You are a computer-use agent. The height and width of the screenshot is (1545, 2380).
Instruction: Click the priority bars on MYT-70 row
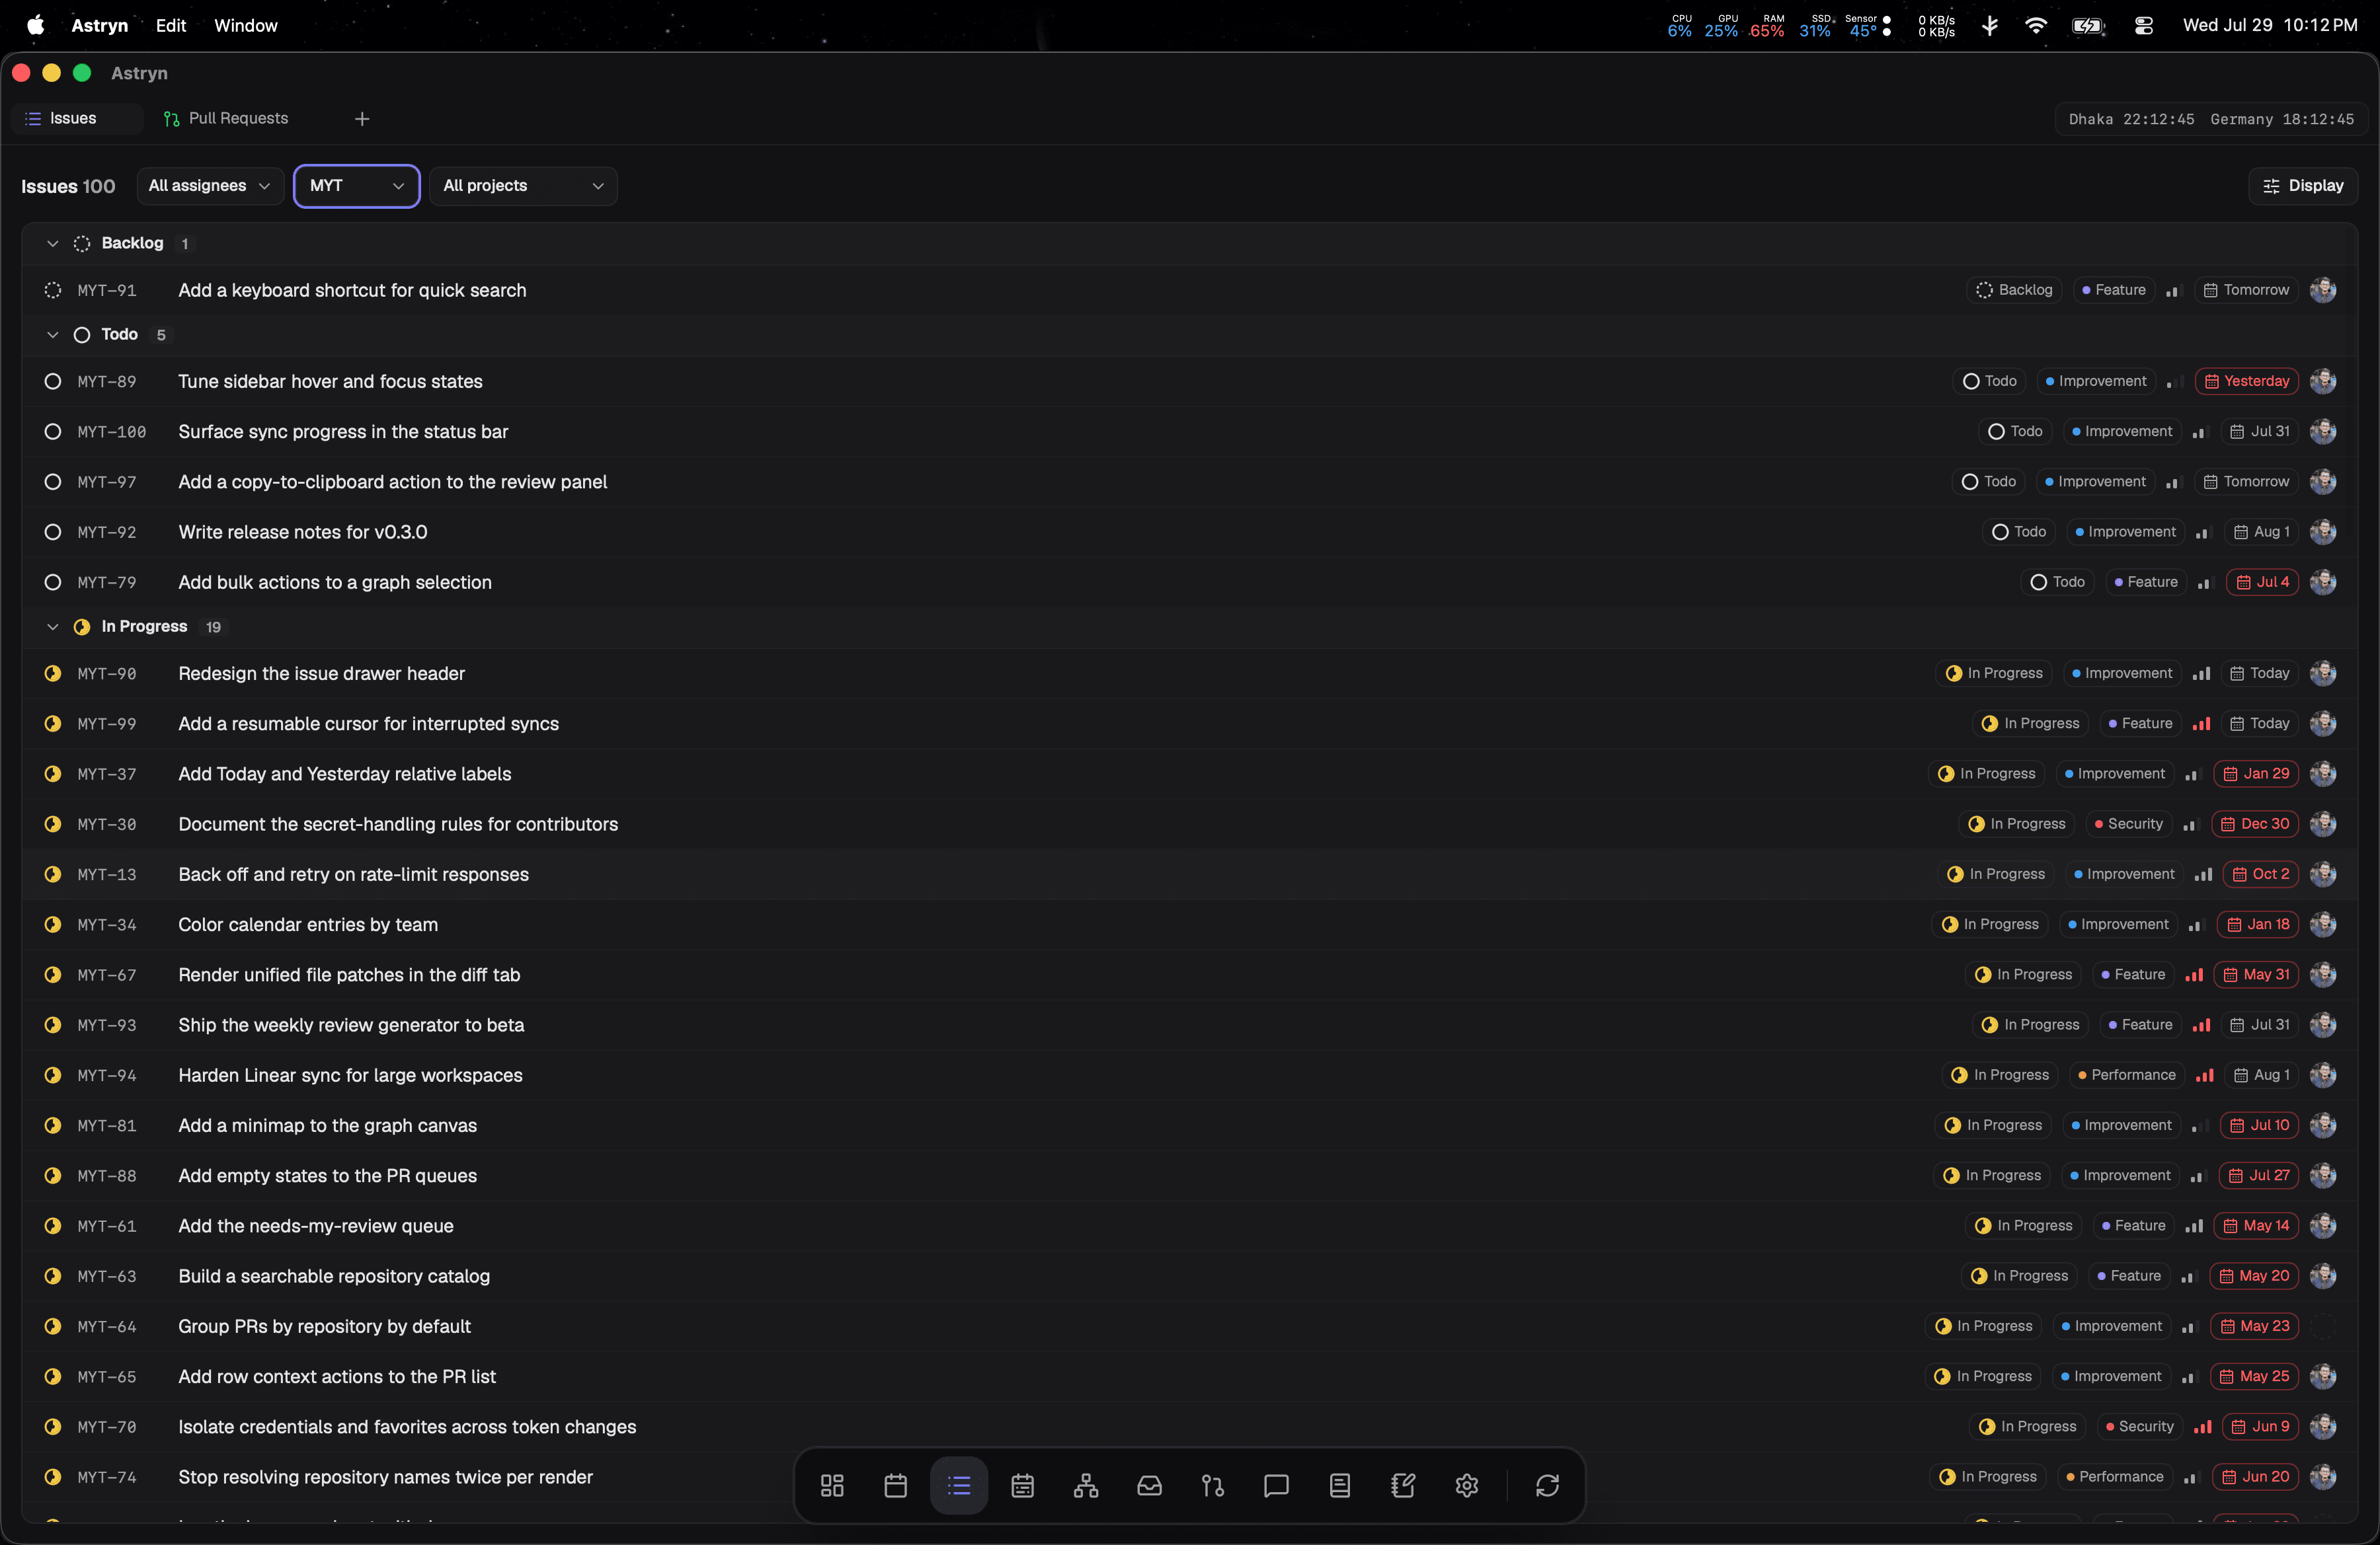[x=2202, y=1427]
